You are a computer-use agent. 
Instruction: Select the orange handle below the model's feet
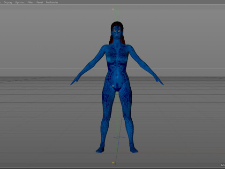pos(113,163)
